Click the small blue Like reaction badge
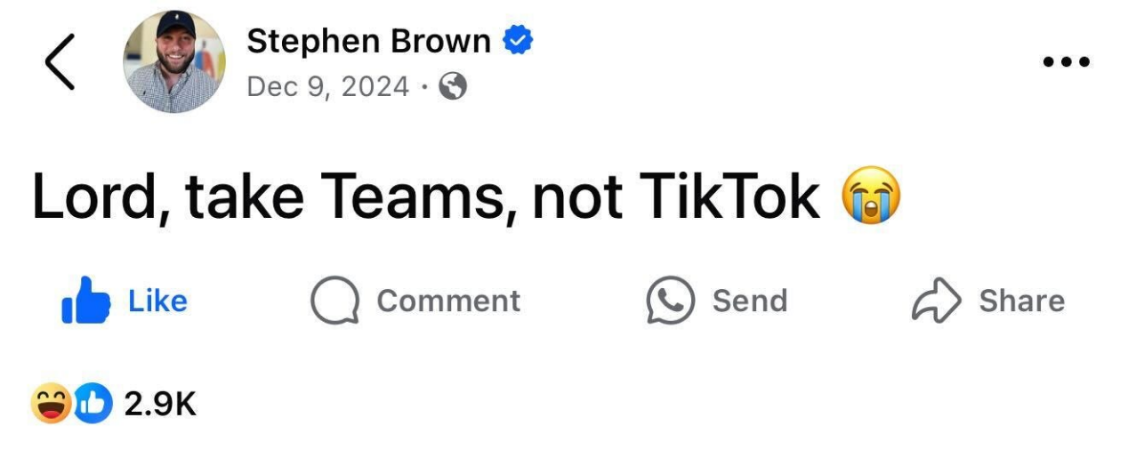 click(93, 404)
